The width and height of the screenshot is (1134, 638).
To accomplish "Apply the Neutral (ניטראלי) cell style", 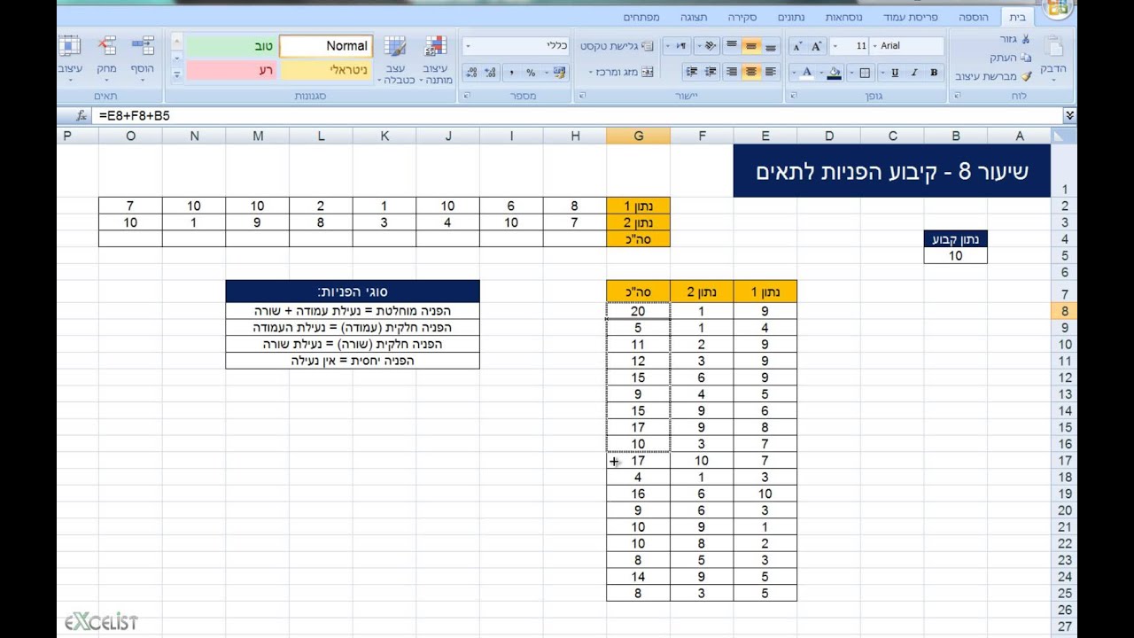I will point(326,69).
